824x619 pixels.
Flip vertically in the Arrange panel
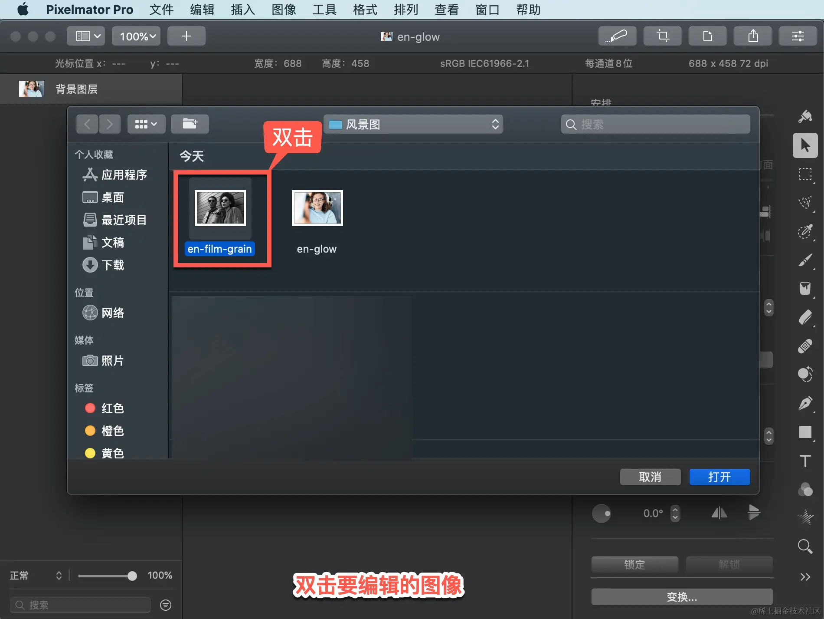click(x=754, y=512)
